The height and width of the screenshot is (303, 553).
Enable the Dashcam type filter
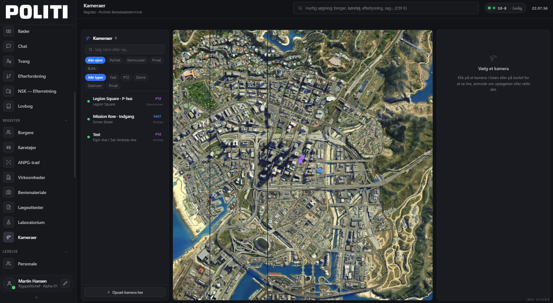click(x=95, y=86)
